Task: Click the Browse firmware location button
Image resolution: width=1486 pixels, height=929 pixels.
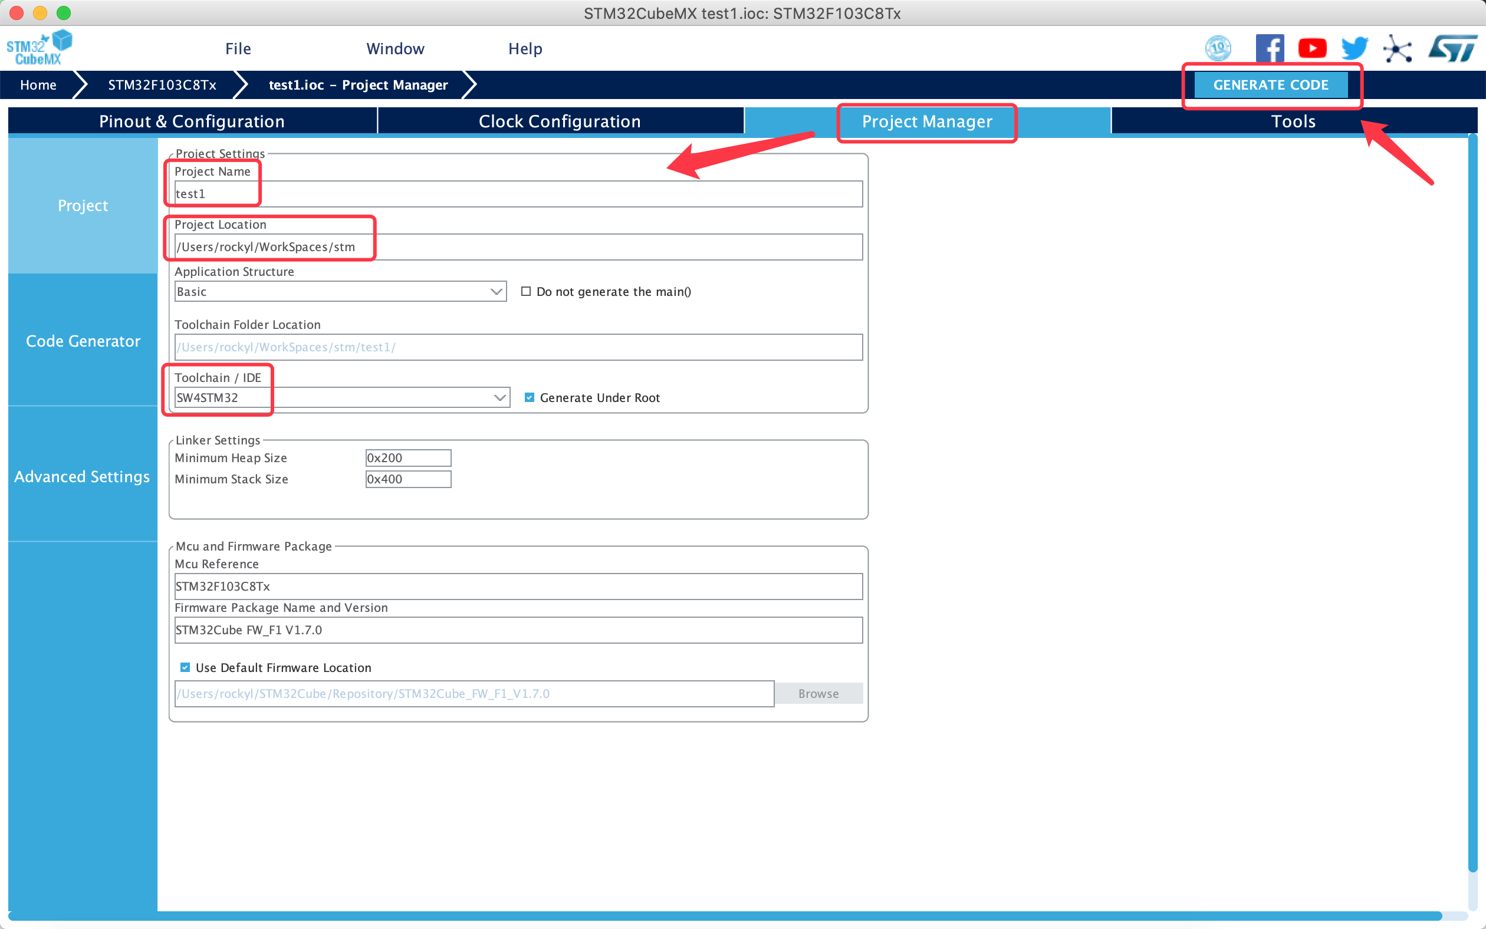Action: click(x=818, y=693)
